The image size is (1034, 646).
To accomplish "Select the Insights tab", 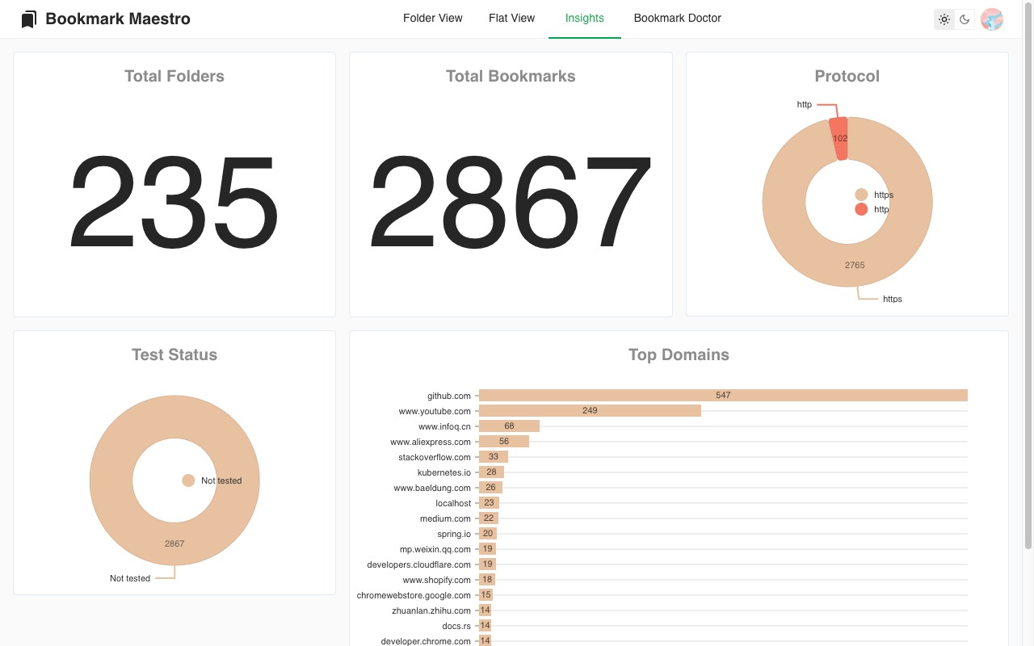I will pyautogui.click(x=585, y=19).
